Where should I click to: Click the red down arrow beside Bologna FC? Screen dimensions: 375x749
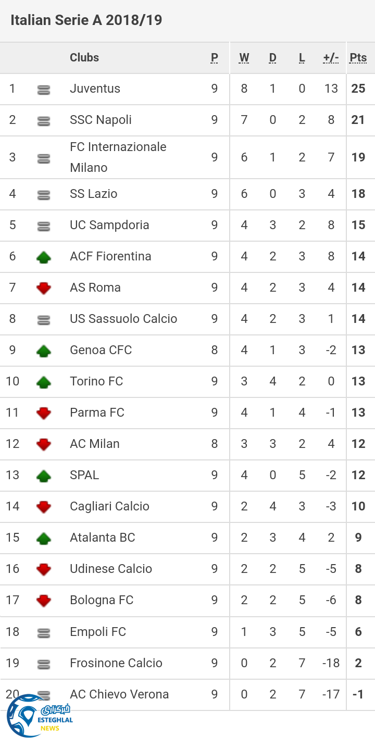pos(44,601)
